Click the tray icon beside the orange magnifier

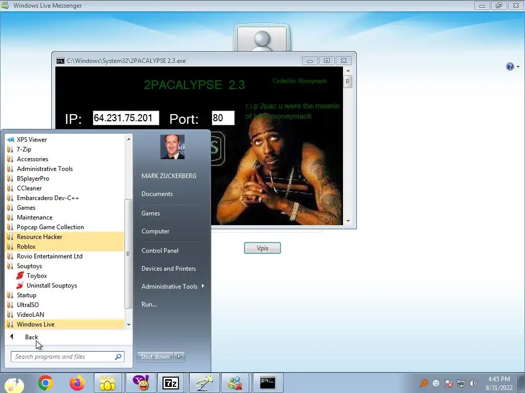[436, 383]
